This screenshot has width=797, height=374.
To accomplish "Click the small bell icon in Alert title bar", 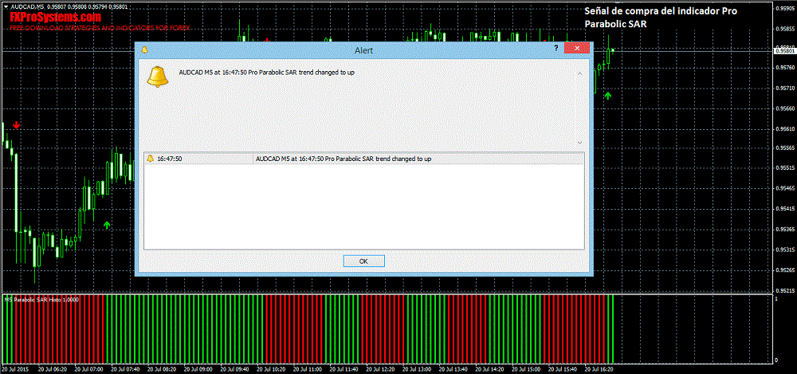I will click(x=144, y=49).
